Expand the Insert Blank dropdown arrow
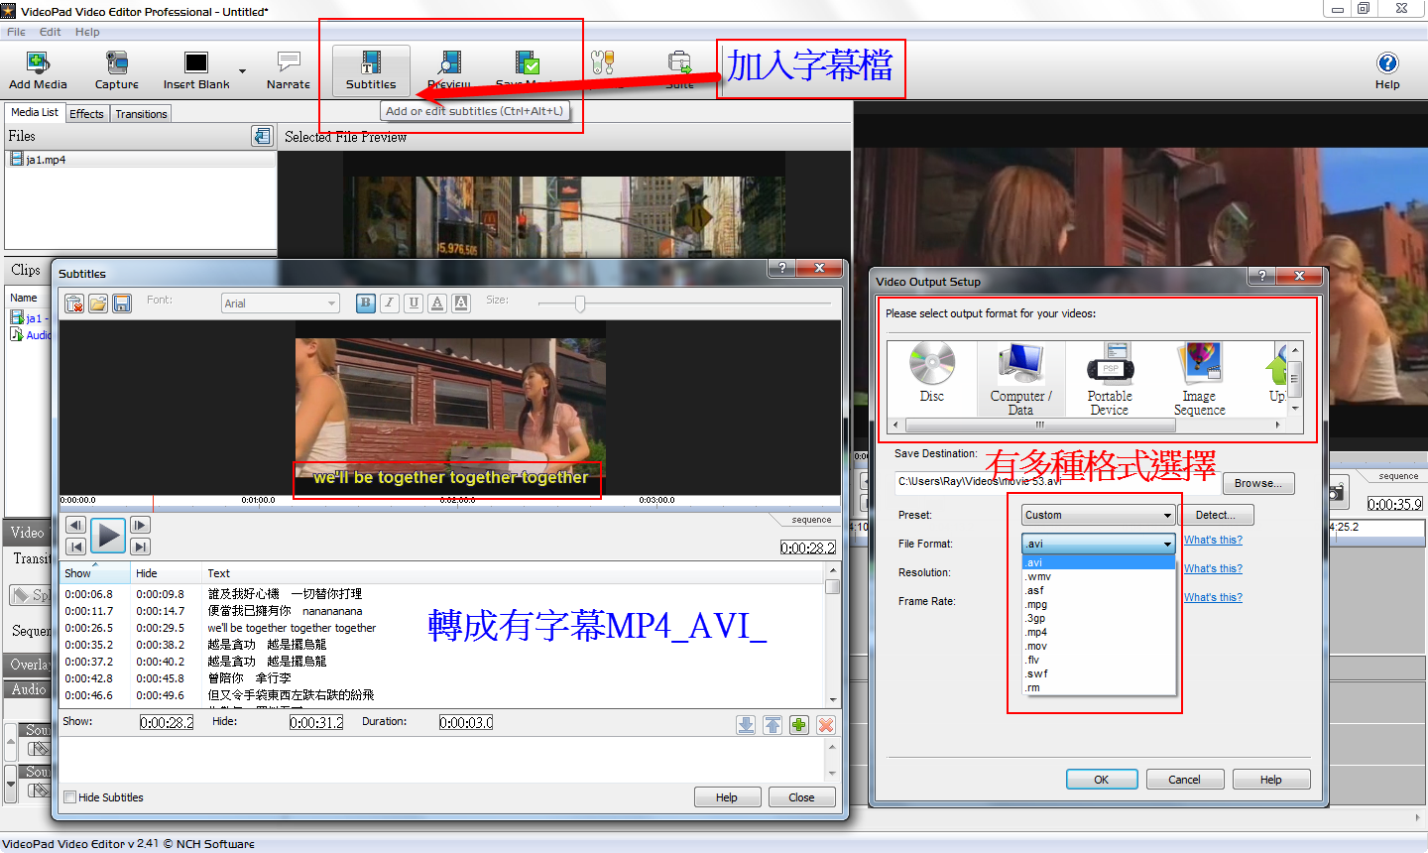Screen dimensions: 1428x853 click(x=242, y=71)
